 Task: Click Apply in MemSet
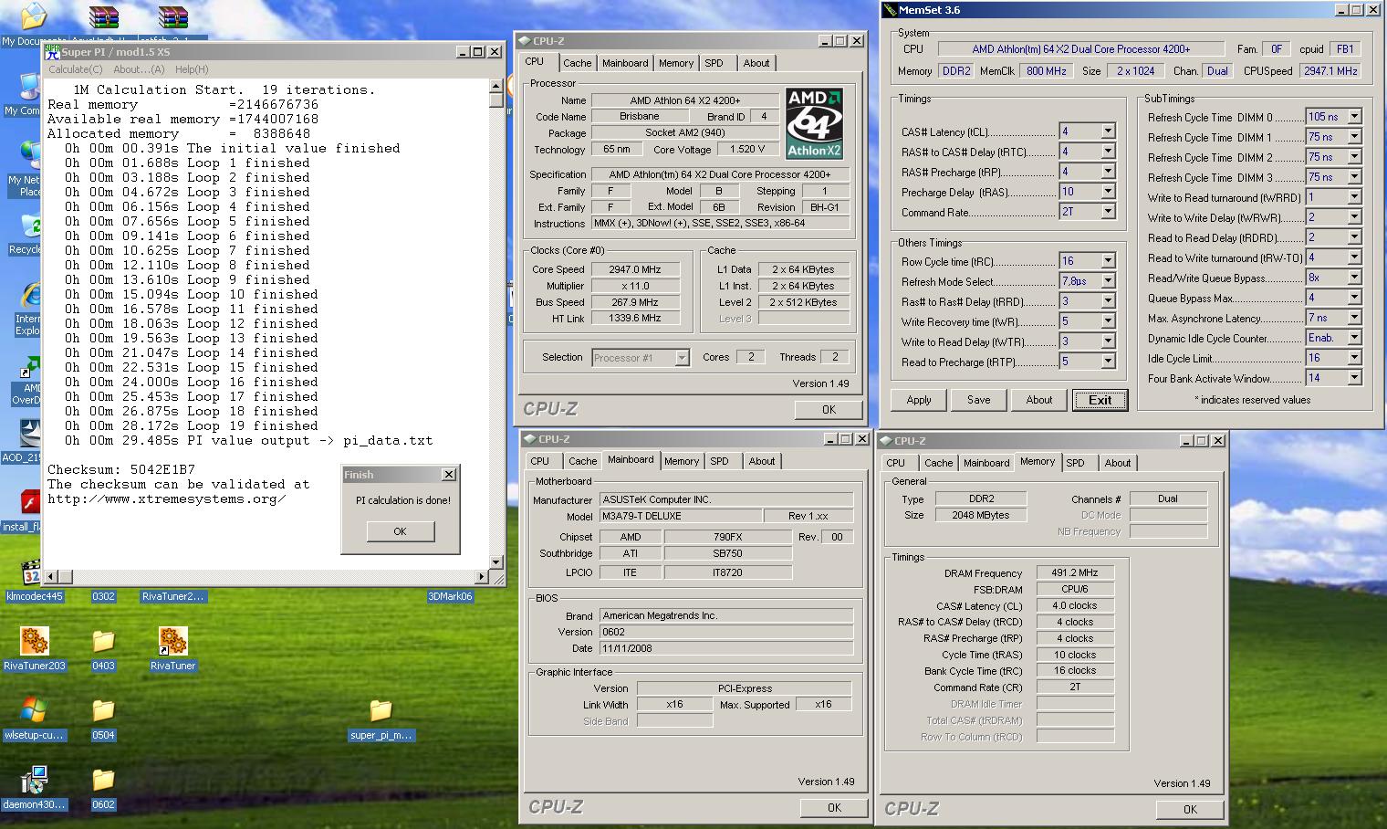[x=919, y=400]
